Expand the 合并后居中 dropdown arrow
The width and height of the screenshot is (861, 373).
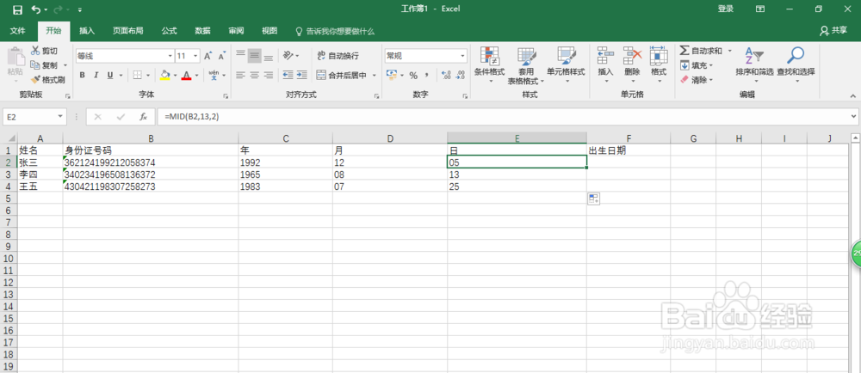coord(375,75)
